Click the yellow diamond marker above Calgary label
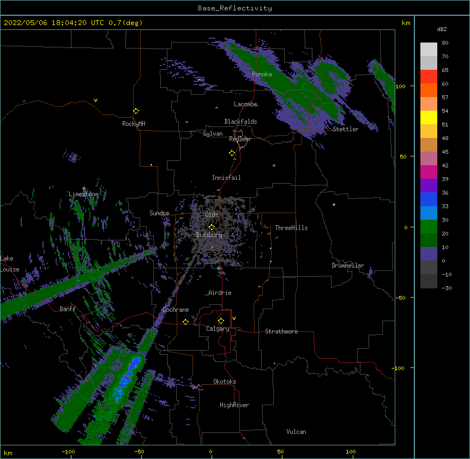 221,321
